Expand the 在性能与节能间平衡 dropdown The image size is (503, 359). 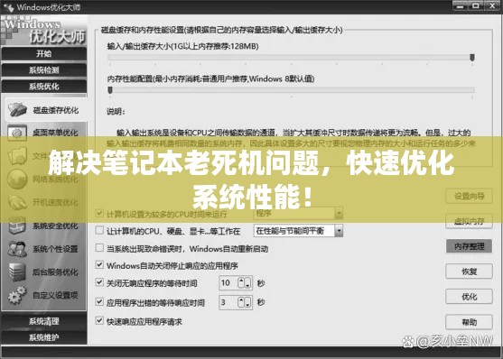(339, 231)
